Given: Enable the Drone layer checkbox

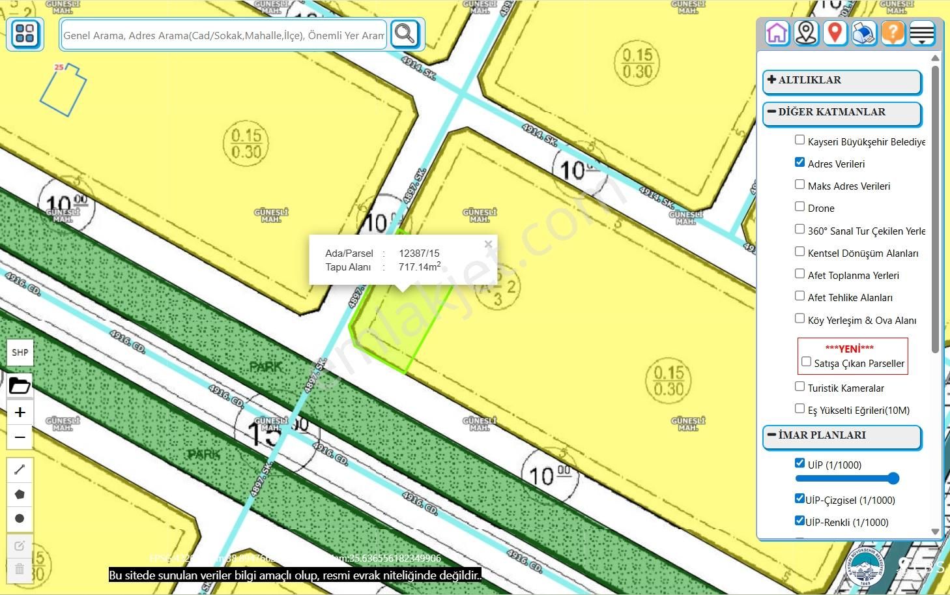Looking at the screenshot, I should point(799,207).
